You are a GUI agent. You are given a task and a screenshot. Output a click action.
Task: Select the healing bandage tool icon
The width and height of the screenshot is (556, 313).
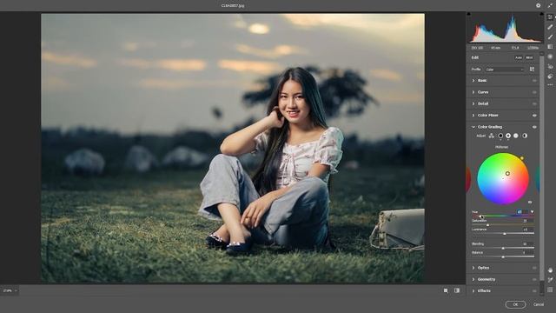[550, 27]
